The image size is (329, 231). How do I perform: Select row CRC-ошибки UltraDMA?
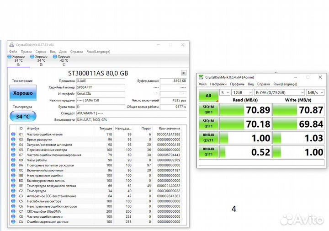pos(96,211)
